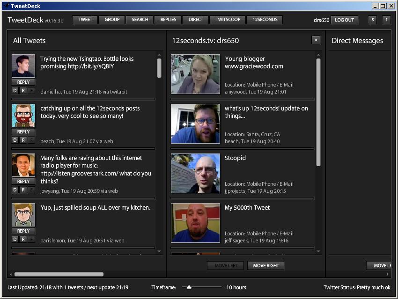Click the D icon under jowyang's tweet

click(x=15, y=190)
